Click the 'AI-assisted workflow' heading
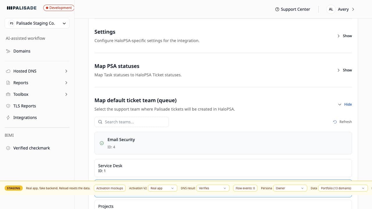Image resolution: width=372 pixels, height=209 pixels. (25, 38)
